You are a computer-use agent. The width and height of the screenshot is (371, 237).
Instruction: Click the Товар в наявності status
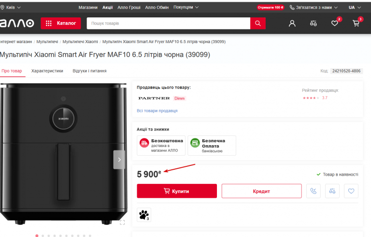coord(337,175)
